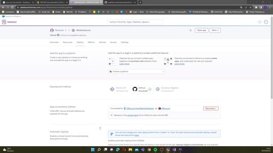Open the More dropdown button
Image resolution: width=273 pixels, height=153 pixels.
(215, 30)
